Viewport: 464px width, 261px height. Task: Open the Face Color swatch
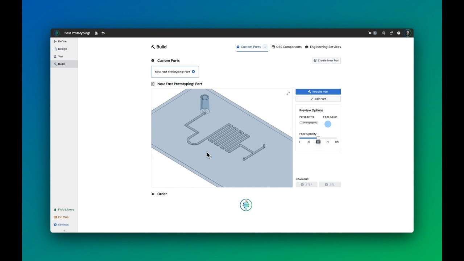pyautogui.click(x=328, y=124)
